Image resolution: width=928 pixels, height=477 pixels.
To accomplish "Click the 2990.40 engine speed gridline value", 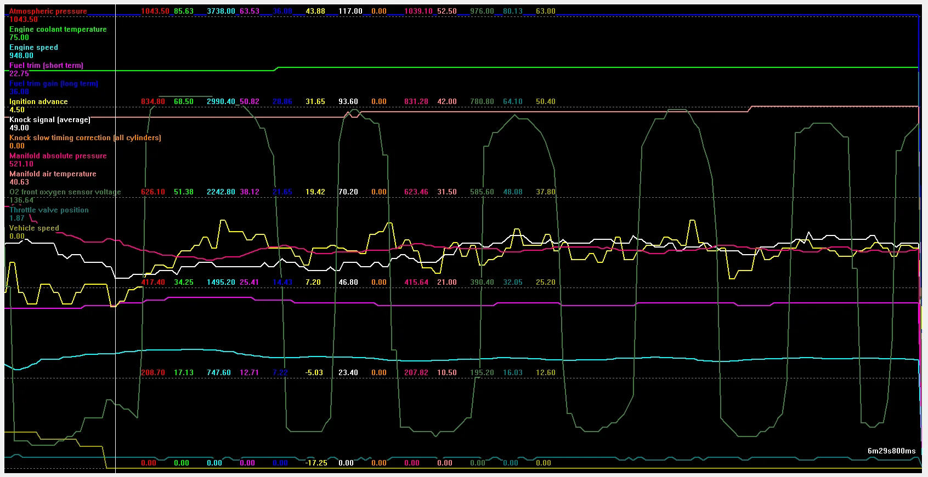I will (x=221, y=101).
